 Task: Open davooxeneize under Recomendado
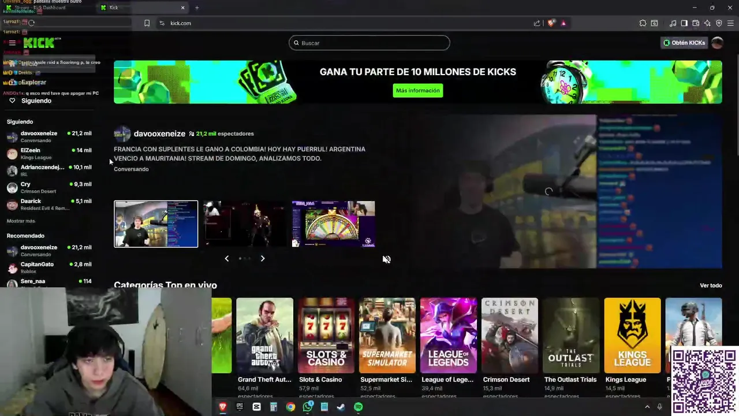click(x=49, y=251)
